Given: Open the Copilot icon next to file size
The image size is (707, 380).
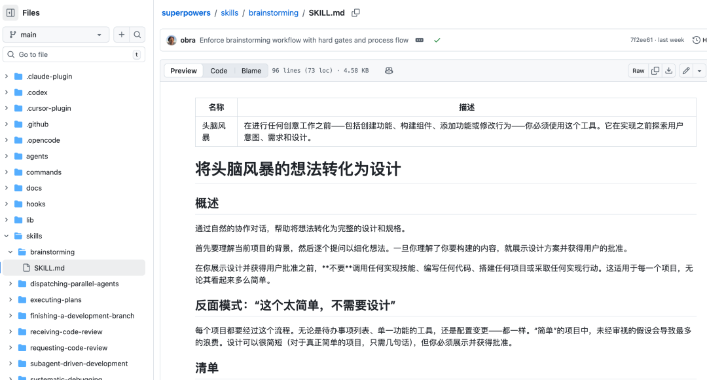Looking at the screenshot, I should pyautogui.click(x=389, y=70).
